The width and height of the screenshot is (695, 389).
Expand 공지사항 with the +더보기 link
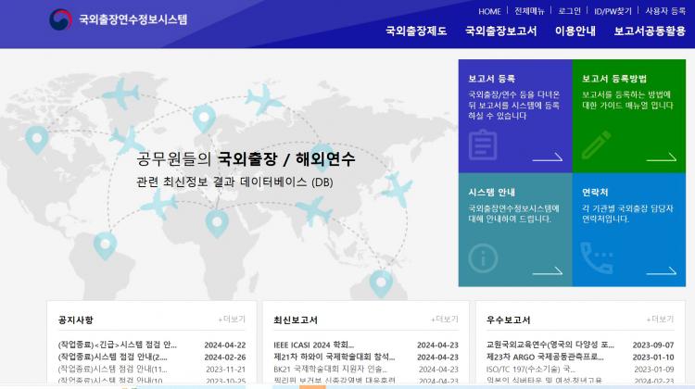pyautogui.click(x=232, y=319)
